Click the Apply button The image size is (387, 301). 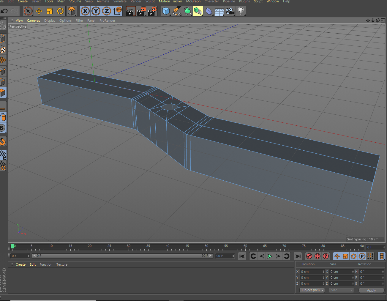coord(371,290)
